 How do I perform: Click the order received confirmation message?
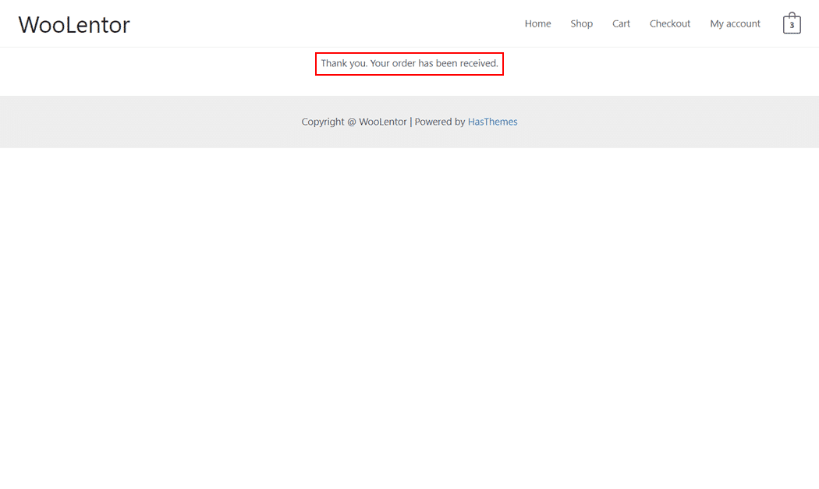pos(409,63)
